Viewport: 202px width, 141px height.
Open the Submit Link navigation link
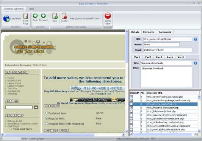point(14,81)
